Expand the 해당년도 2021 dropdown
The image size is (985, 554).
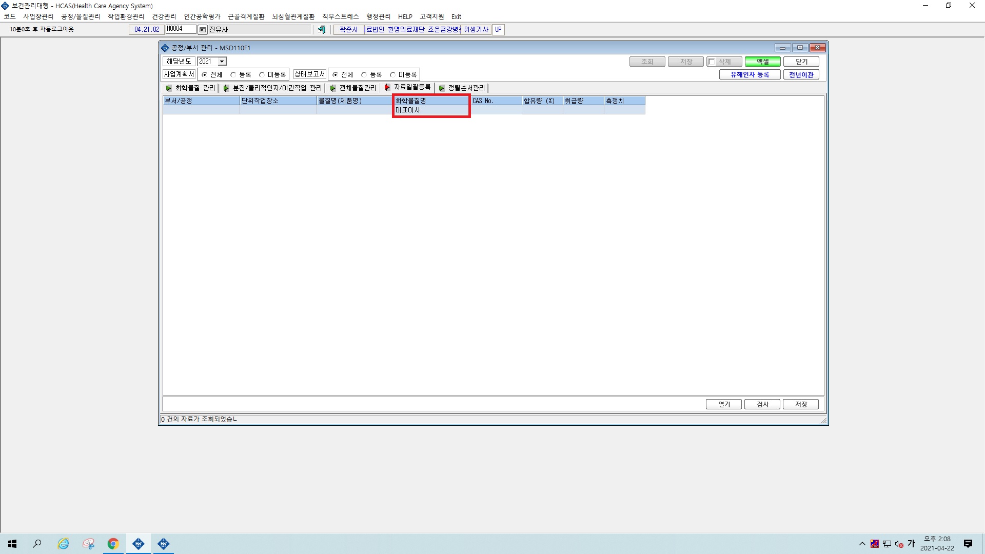(x=222, y=62)
